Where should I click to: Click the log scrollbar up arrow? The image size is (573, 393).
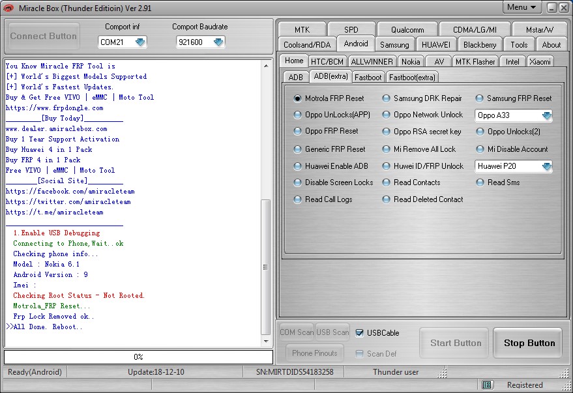tap(266, 66)
